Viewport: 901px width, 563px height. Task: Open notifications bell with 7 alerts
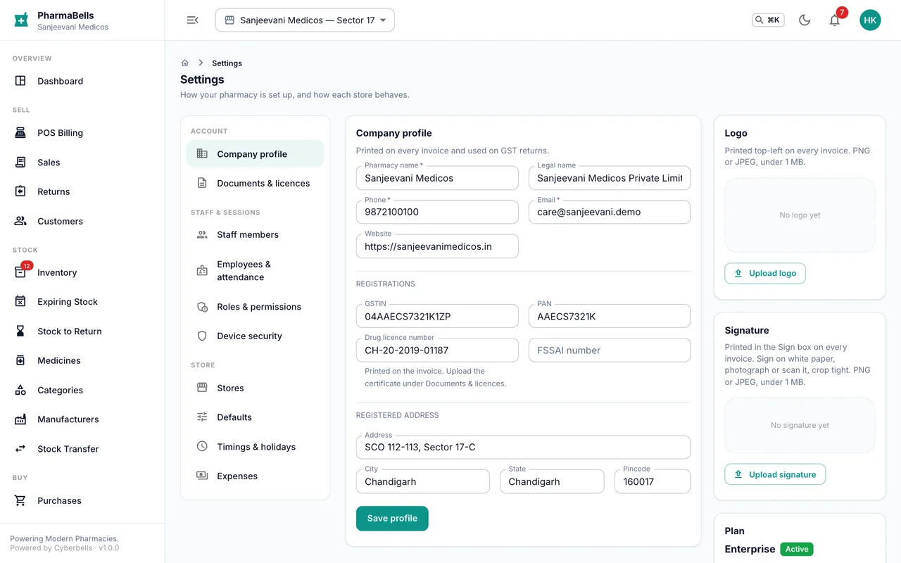(x=835, y=20)
